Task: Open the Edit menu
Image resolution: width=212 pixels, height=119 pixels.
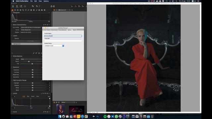Action: [x=35, y=1]
